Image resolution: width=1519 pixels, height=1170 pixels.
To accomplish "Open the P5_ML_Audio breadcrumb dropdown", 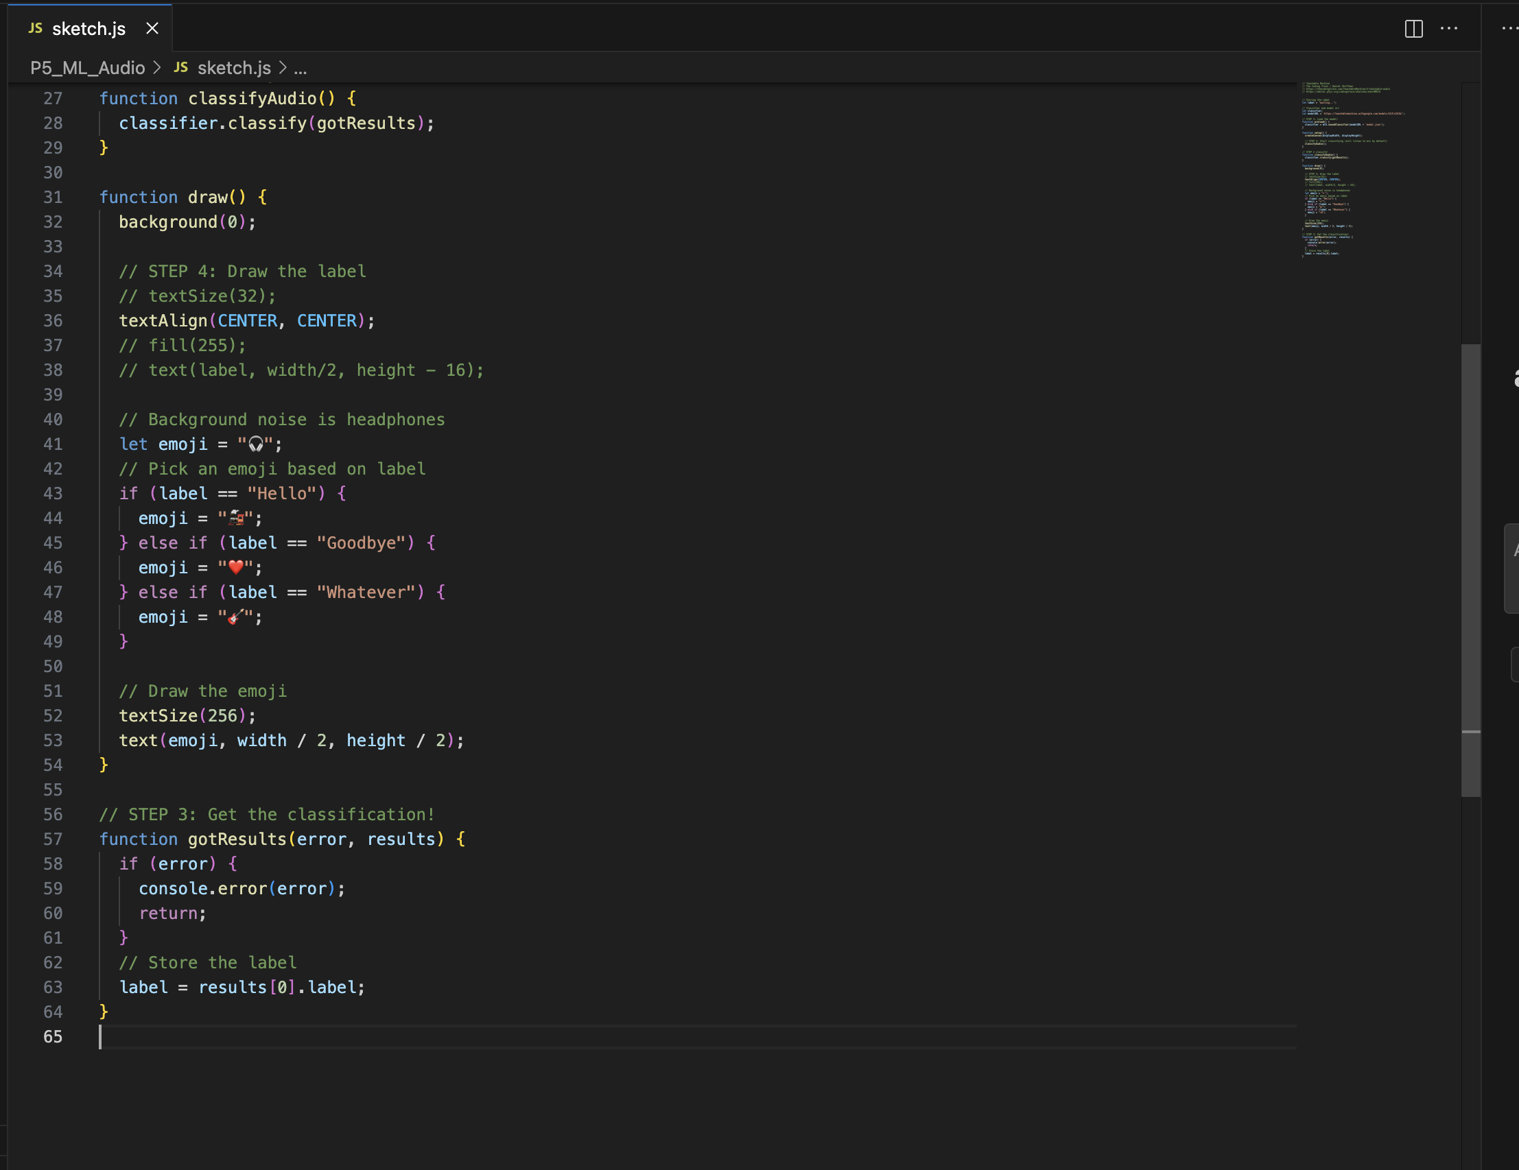I will [89, 67].
